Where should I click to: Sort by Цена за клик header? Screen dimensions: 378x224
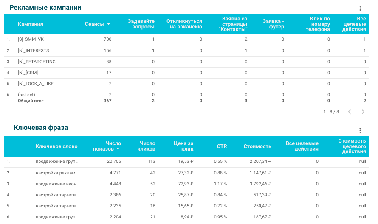tap(183, 146)
